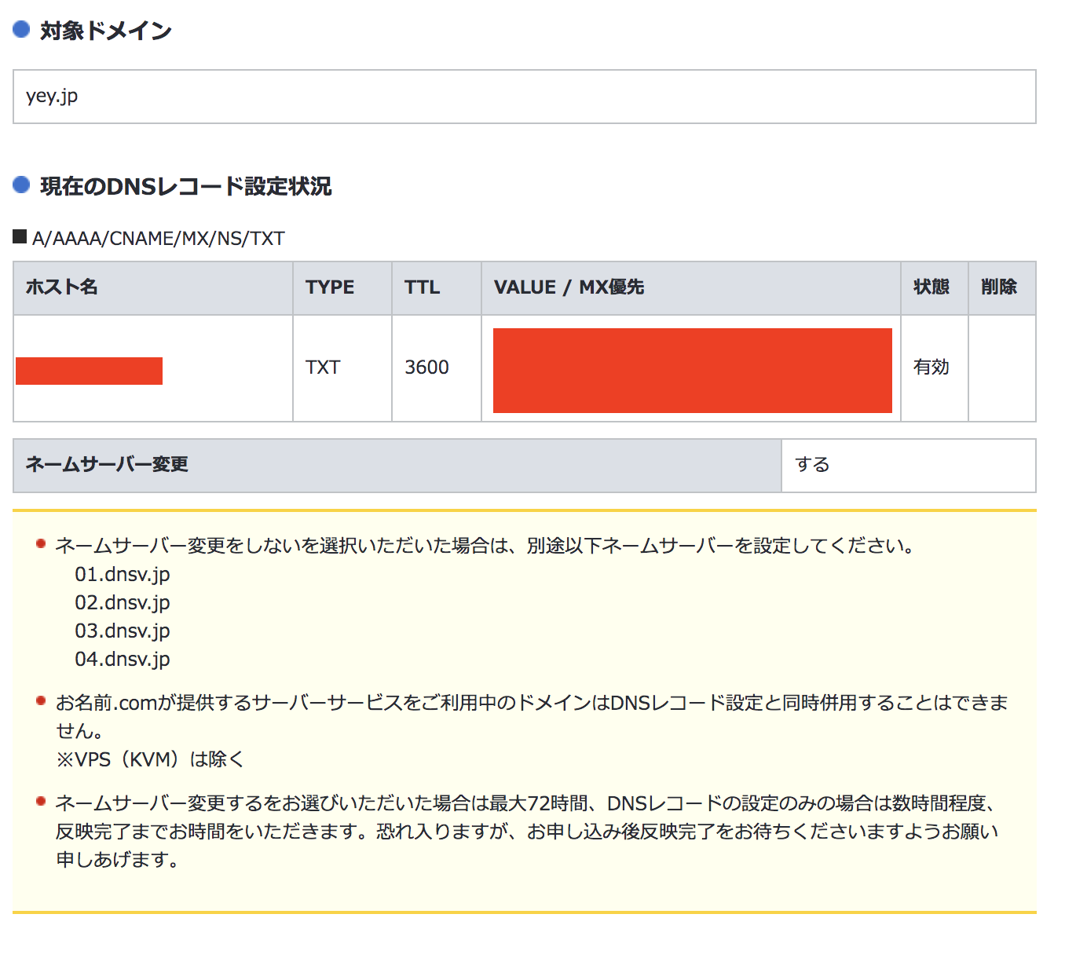Click the する value for ネームサーバー変更
Image resolution: width=1087 pixels, height=958 pixels.
(x=812, y=465)
